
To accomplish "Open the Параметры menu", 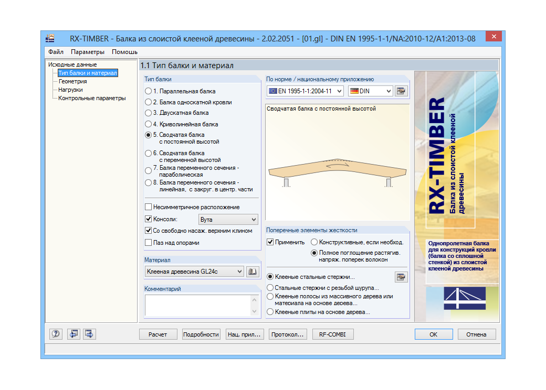I will [87, 52].
